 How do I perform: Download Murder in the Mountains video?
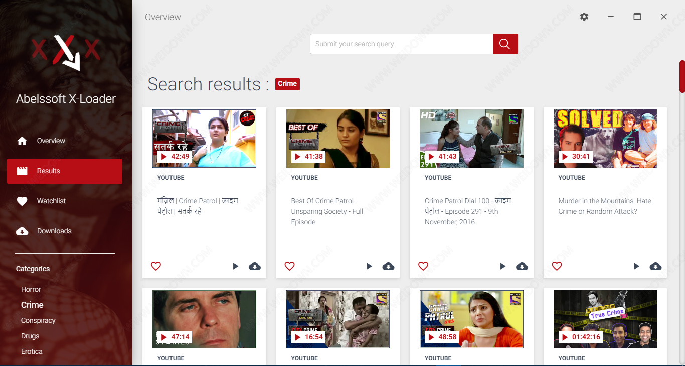click(x=655, y=266)
